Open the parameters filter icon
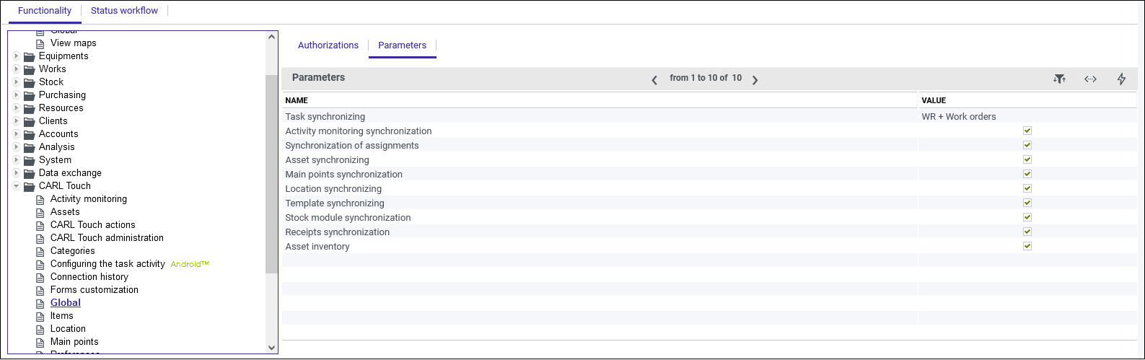1145x360 pixels. click(x=1059, y=79)
